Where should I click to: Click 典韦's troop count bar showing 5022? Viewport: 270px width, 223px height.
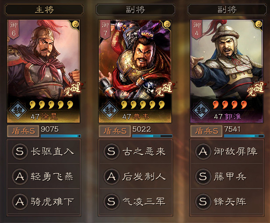pyautogui.click(x=152, y=136)
